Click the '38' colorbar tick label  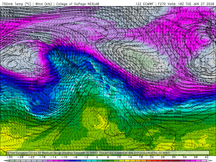[x=195, y=157]
